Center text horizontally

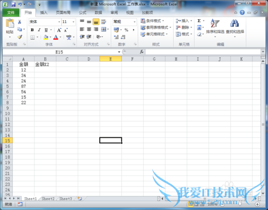click(89, 29)
